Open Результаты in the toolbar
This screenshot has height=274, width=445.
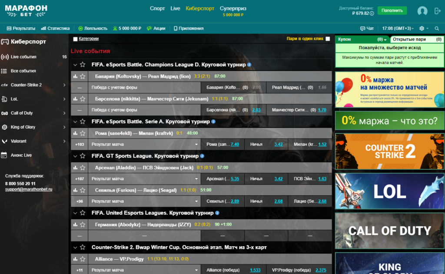point(21,28)
